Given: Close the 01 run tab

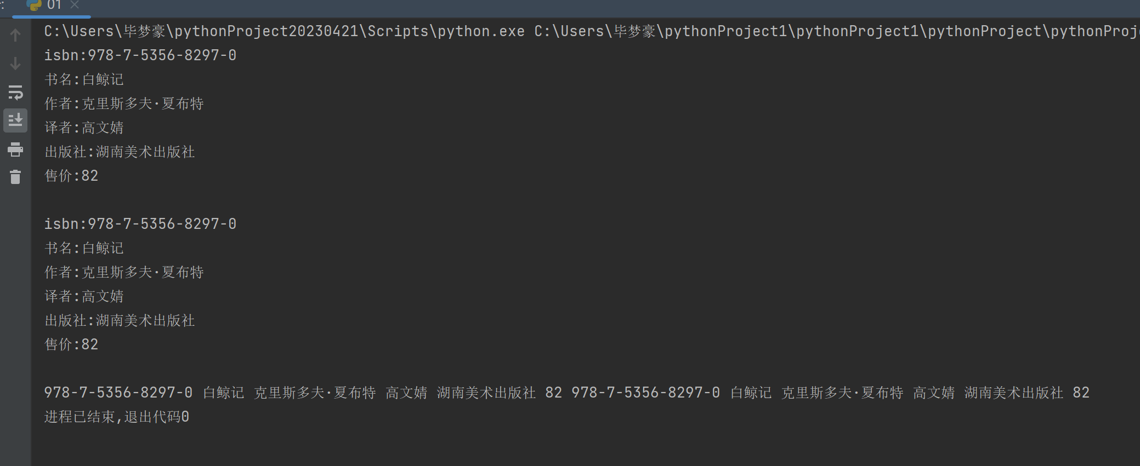Looking at the screenshot, I should coord(75,5).
